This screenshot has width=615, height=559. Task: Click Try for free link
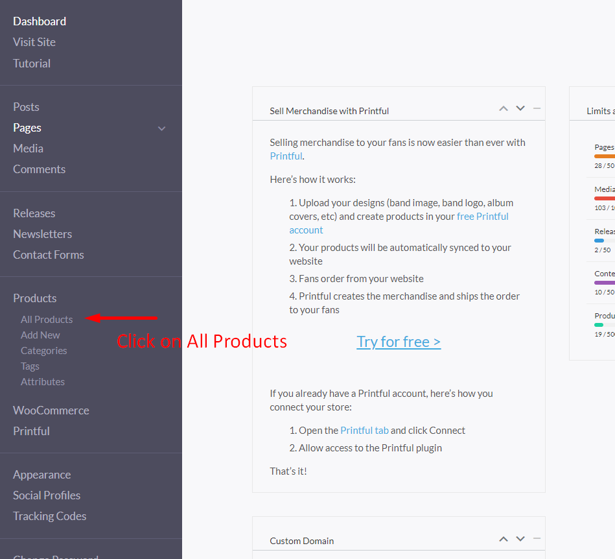(x=399, y=342)
